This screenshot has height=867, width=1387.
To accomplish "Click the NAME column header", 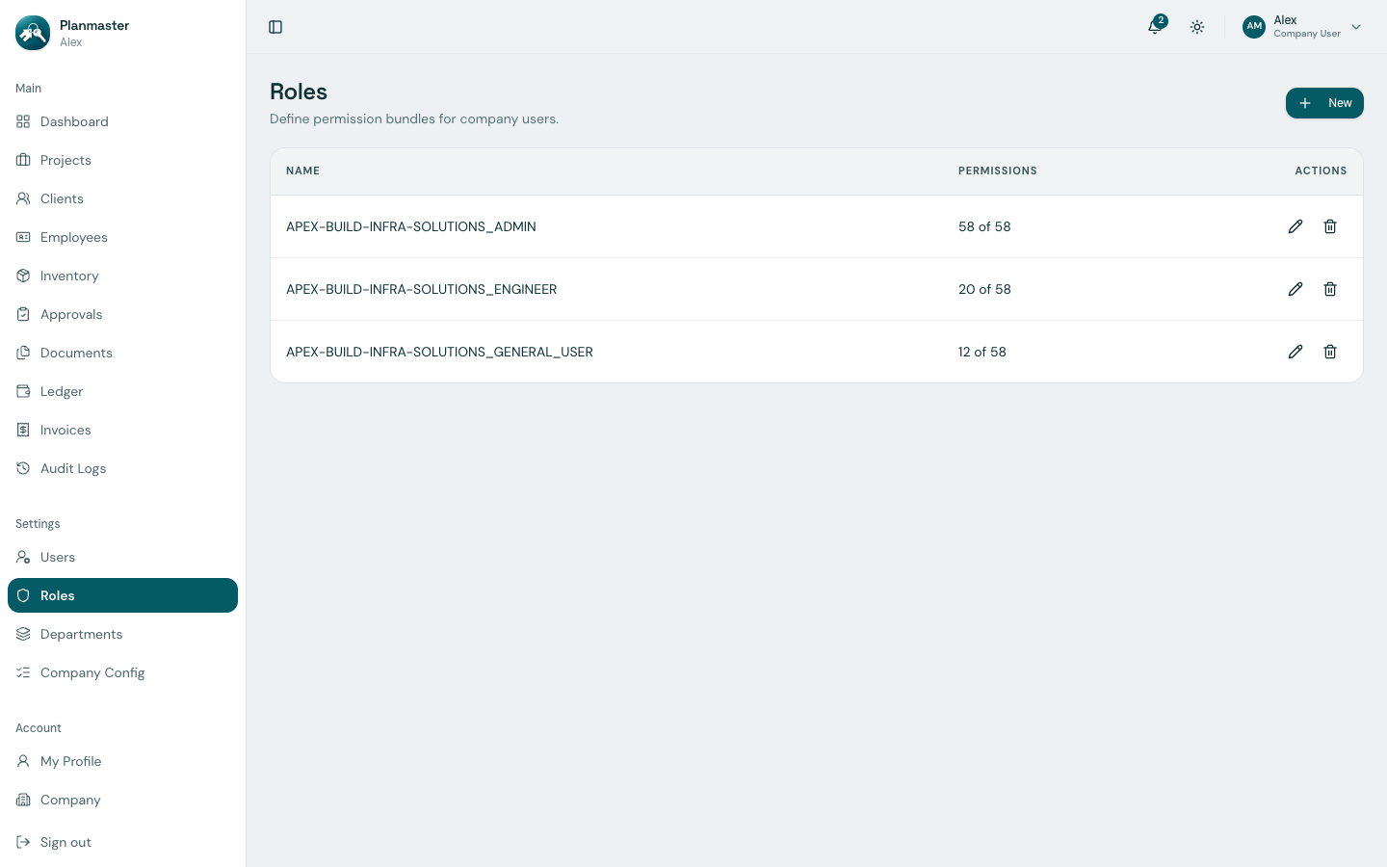I will [x=302, y=171].
